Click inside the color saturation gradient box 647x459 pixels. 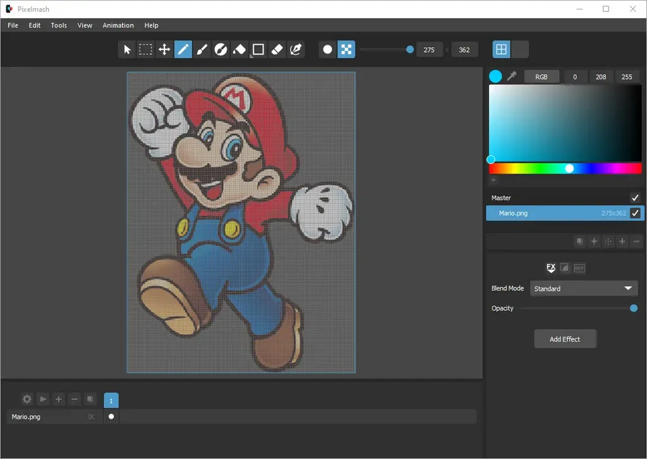pyautogui.click(x=565, y=123)
